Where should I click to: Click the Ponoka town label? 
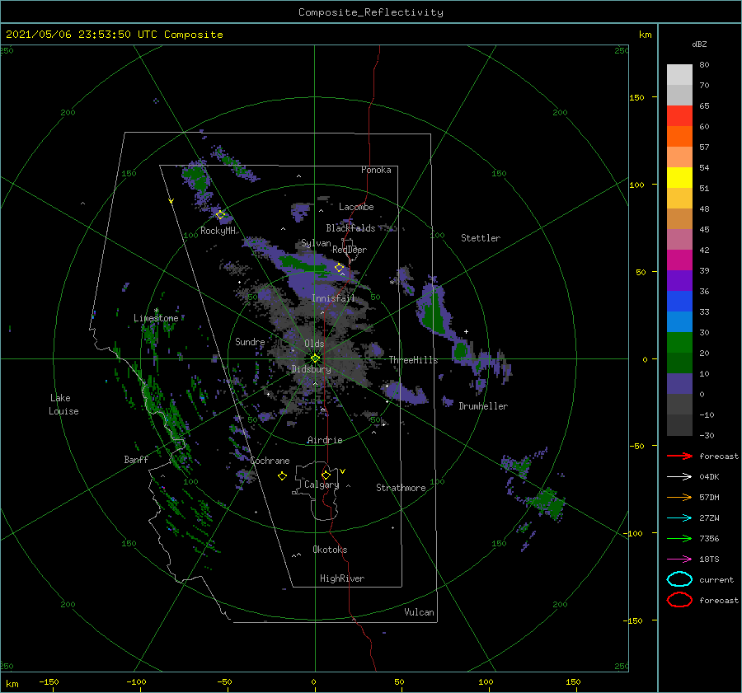376,170
